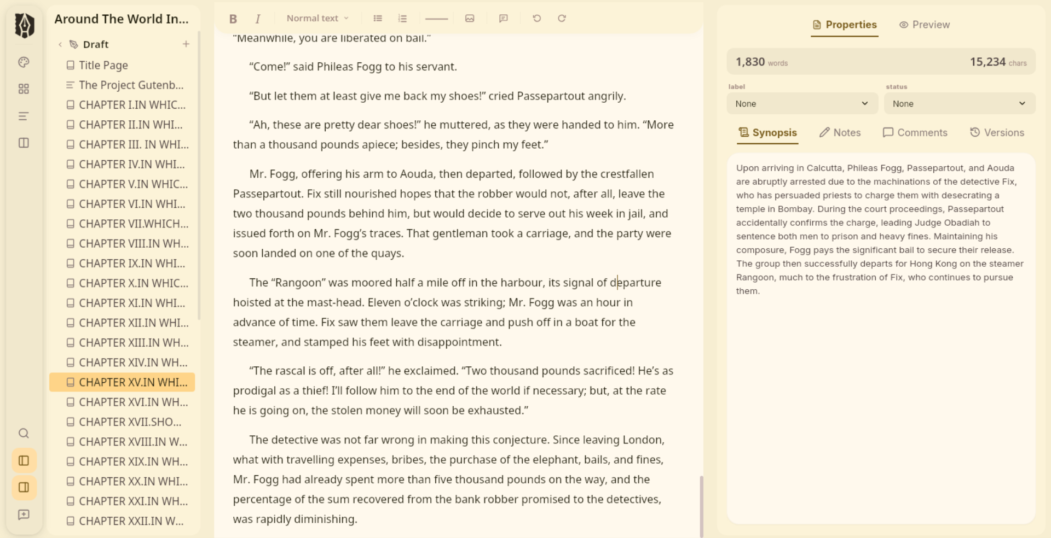Select the highlighted CHAPTER XV item
This screenshot has height=538, width=1051.
[x=122, y=382]
